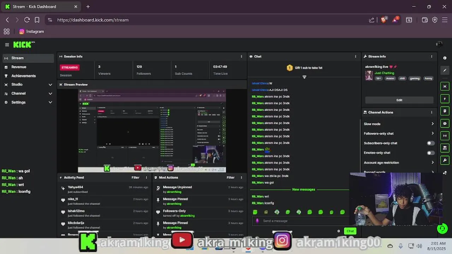
Task: Click the green chat bubble rail icon
Action: point(445,123)
